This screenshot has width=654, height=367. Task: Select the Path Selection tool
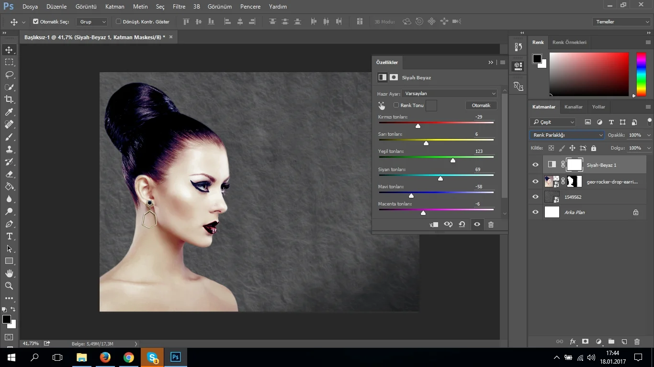(x=9, y=248)
